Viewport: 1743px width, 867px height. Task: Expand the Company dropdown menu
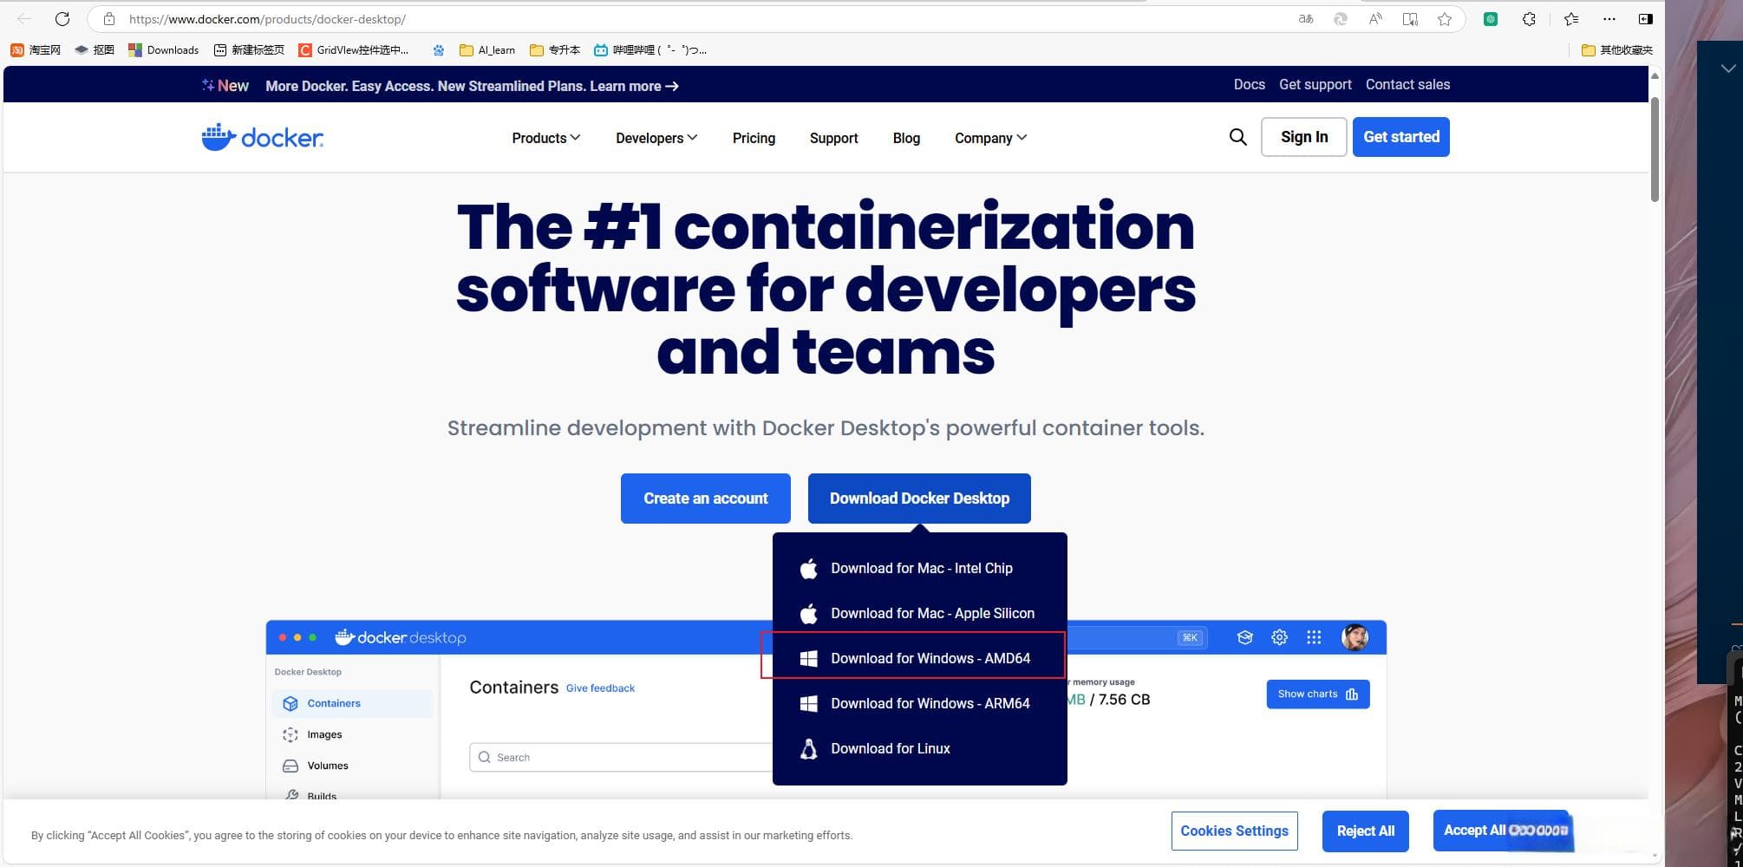click(x=990, y=138)
